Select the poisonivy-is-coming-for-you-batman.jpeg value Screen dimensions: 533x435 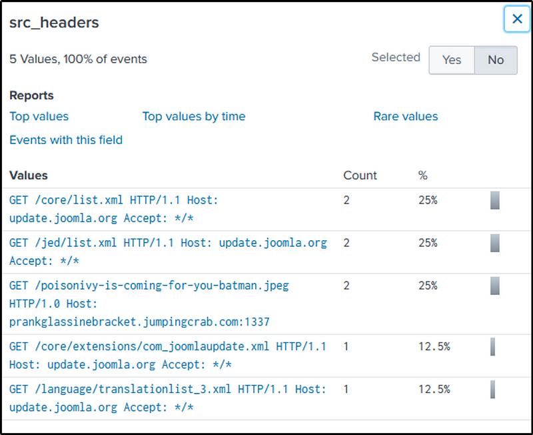coord(149,286)
